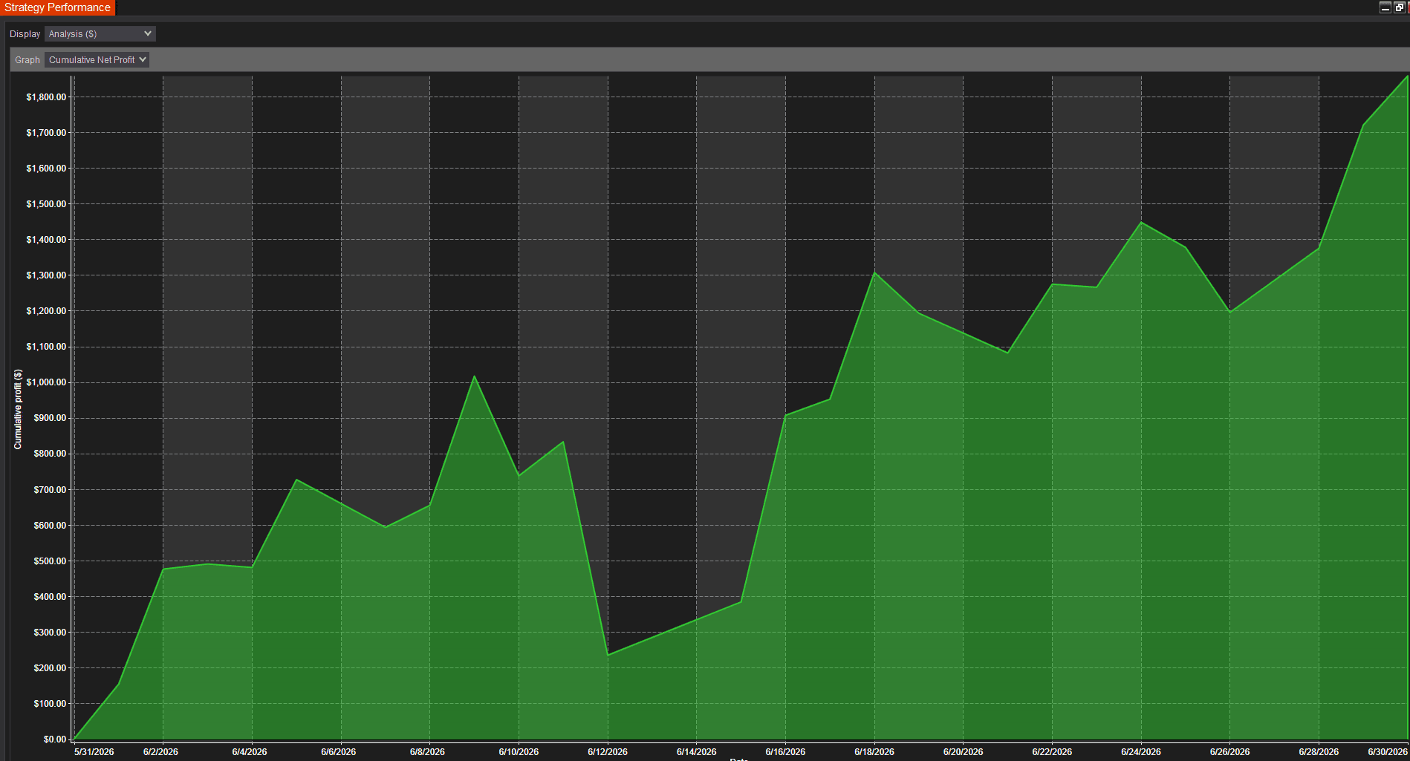The height and width of the screenshot is (761, 1410).
Task: Click the Display label text
Action: (x=25, y=34)
